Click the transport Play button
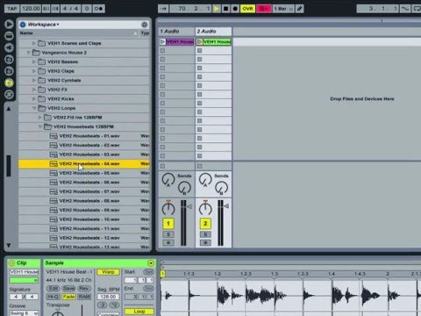The height and width of the screenshot is (316, 421). [x=216, y=9]
